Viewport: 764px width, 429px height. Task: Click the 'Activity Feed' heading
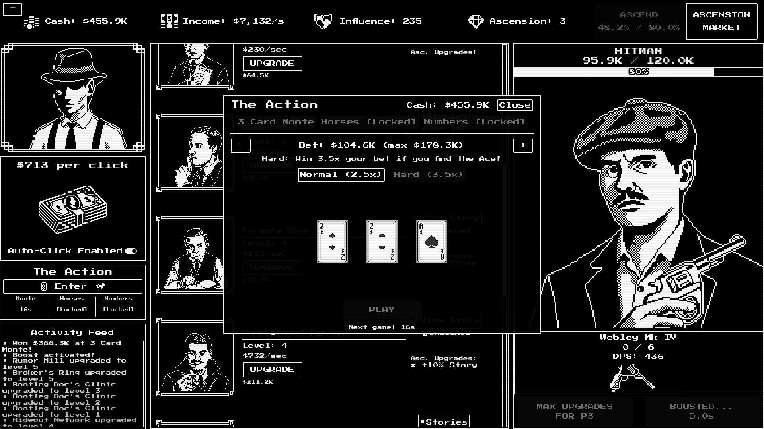(x=72, y=333)
